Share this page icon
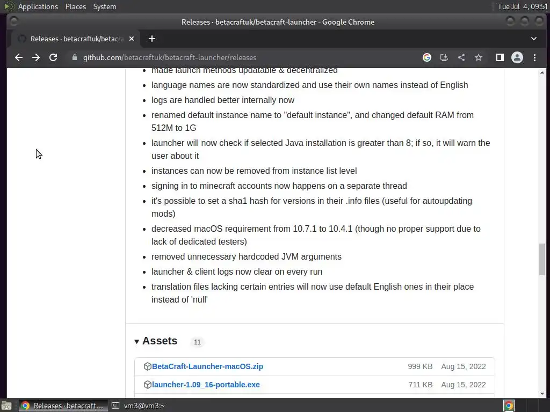 pos(461,57)
